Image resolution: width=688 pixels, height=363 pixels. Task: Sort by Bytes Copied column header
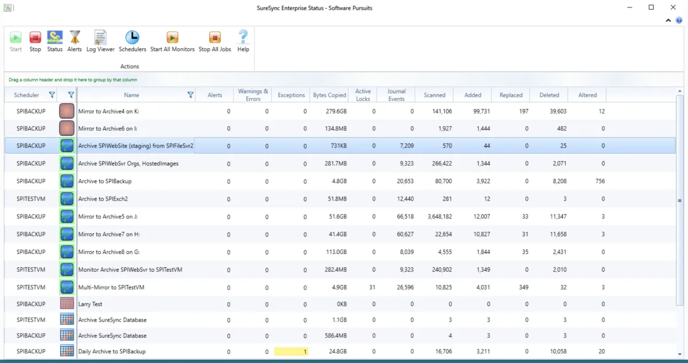coord(329,95)
